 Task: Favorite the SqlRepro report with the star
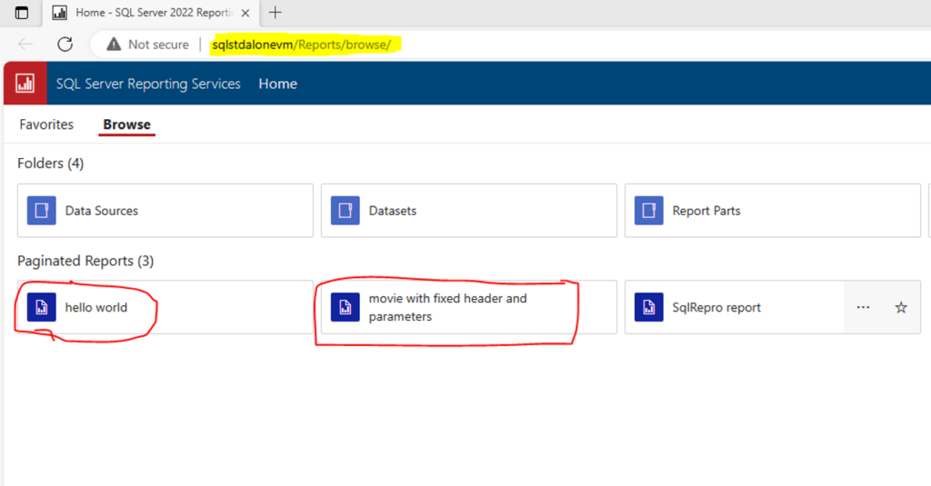(x=901, y=307)
